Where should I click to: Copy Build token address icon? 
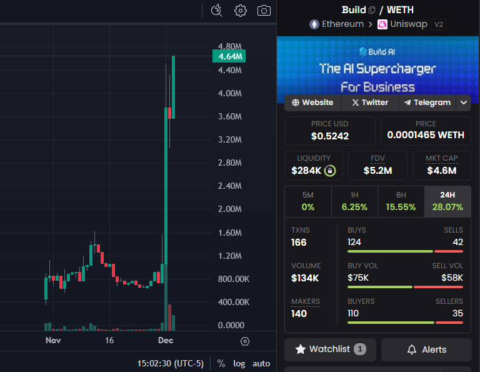coord(372,10)
